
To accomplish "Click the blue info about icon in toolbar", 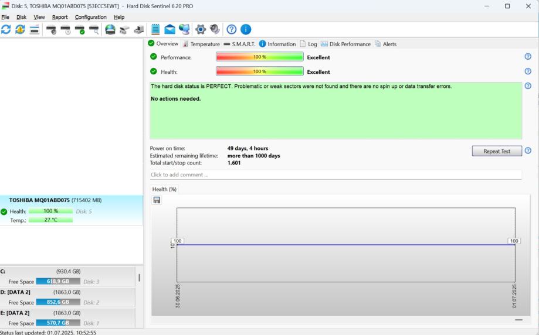I will click(246, 30).
